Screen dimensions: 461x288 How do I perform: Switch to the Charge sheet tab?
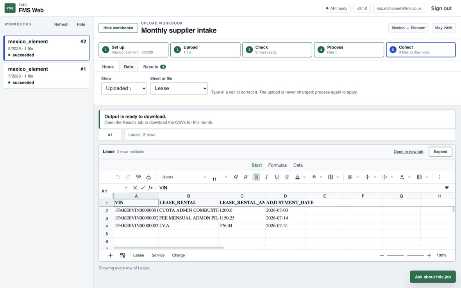click(179, 255)
